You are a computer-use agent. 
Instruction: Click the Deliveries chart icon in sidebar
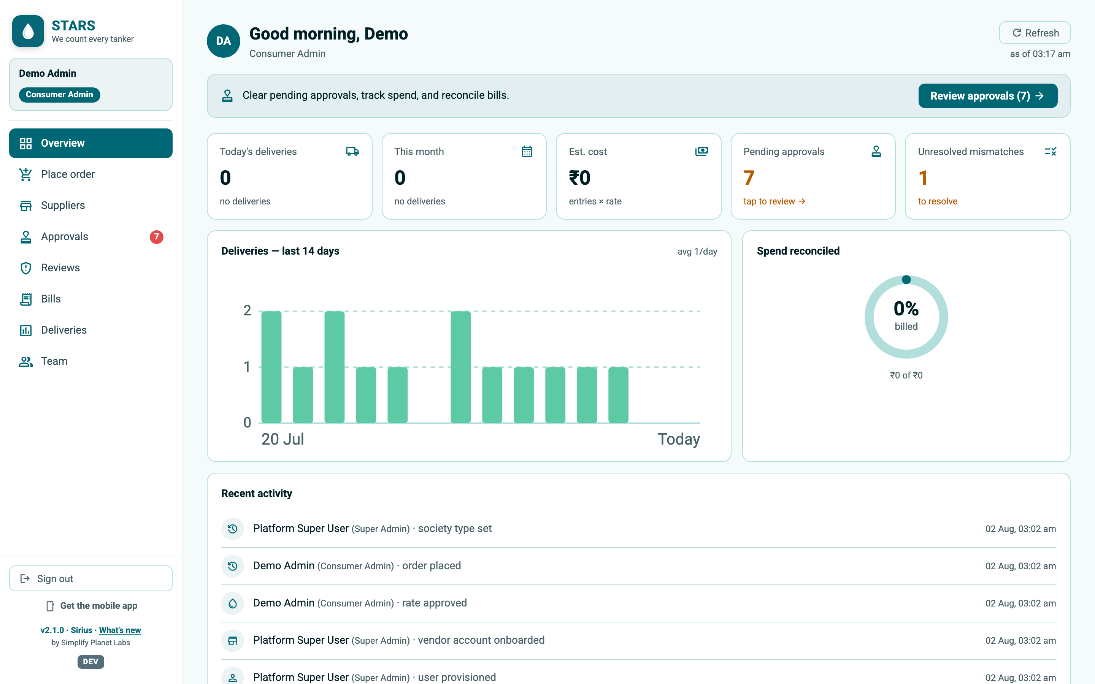tap(26, 330)
